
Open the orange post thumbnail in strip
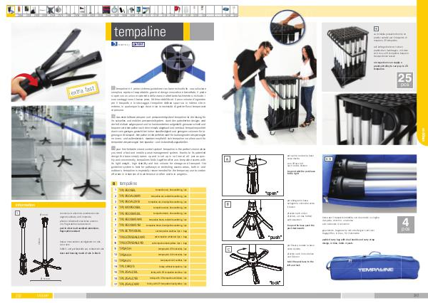click(19, 11)
